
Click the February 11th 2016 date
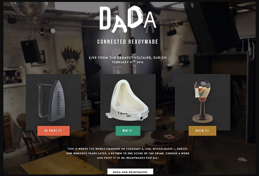(x=128, y=62)
